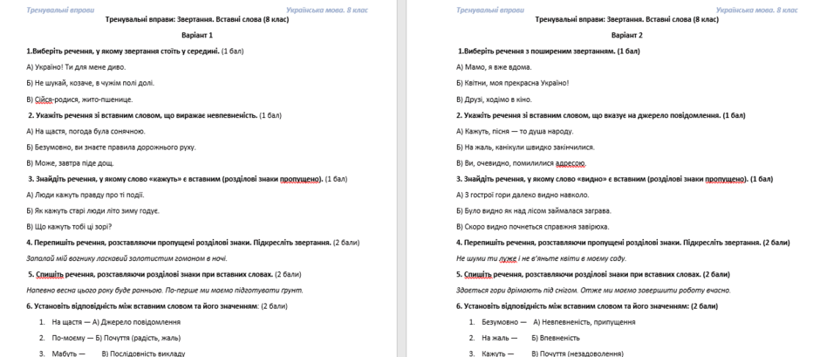
Task: Click question 3 about the word «кажуть»
Action: coord(188,179)
